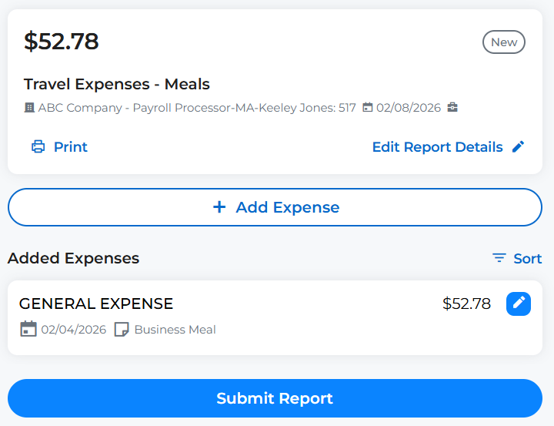This screenshot has height=426, width=554.
Task: Click the calendar icon beside 02/04/2026
Action: pos(28,329)
